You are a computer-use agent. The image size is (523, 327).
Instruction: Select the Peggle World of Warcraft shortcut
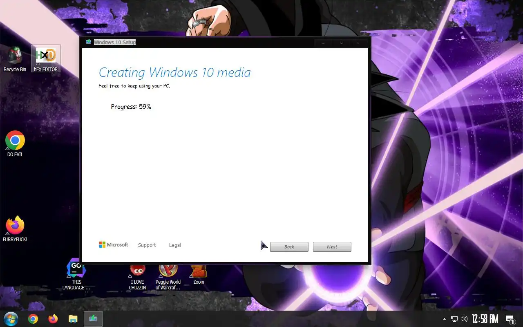[168, 277]
